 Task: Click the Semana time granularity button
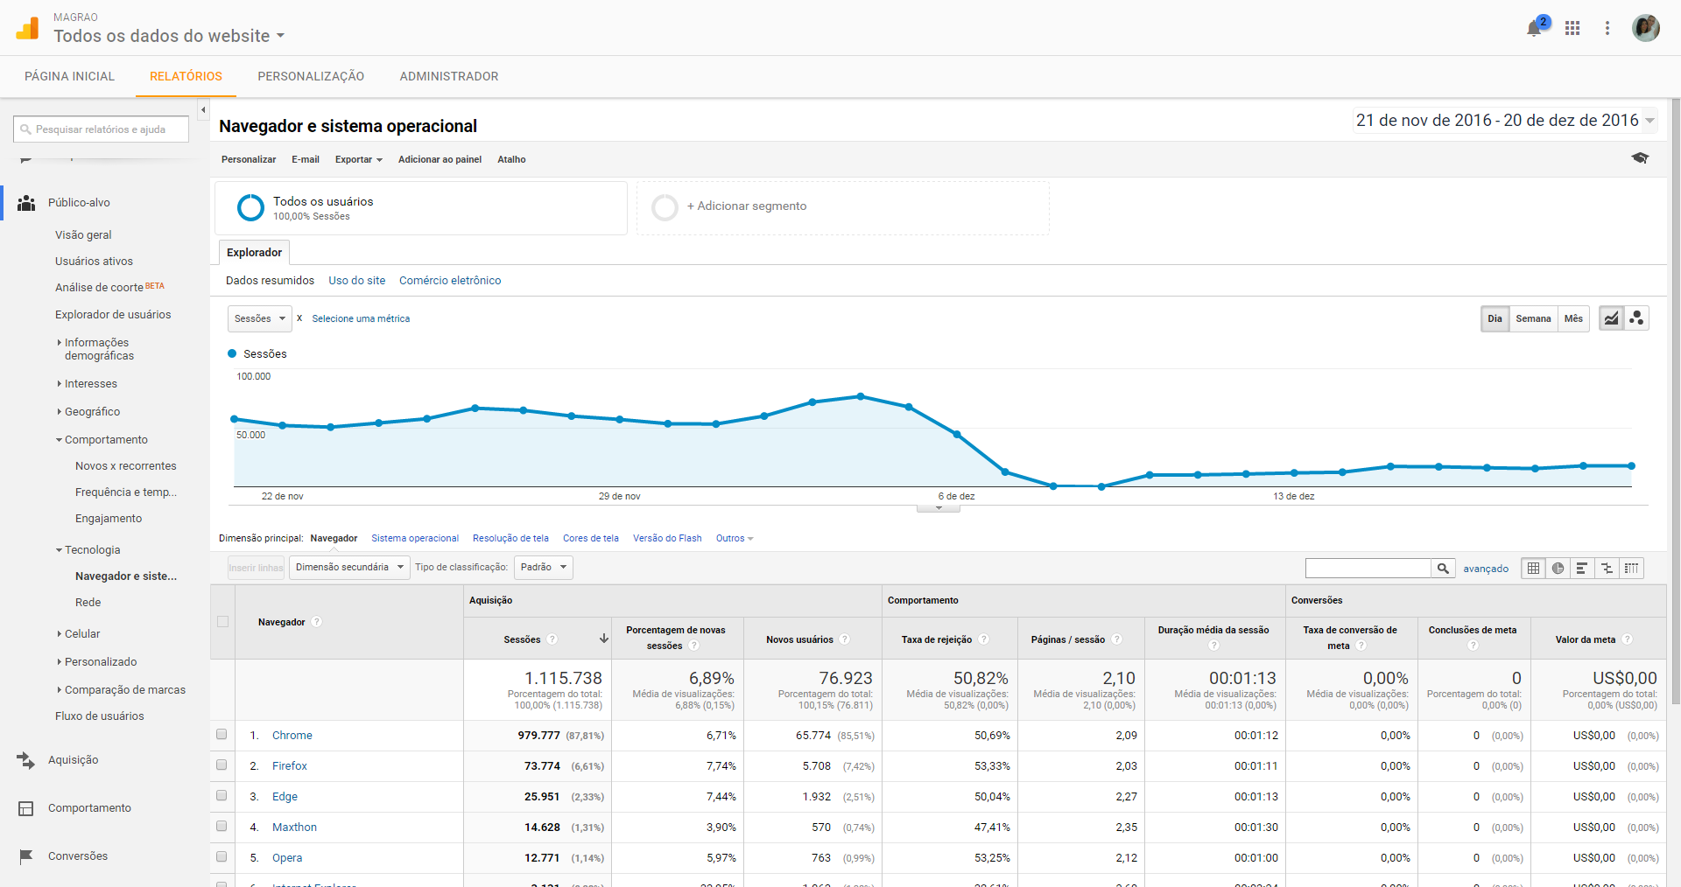1532,318
